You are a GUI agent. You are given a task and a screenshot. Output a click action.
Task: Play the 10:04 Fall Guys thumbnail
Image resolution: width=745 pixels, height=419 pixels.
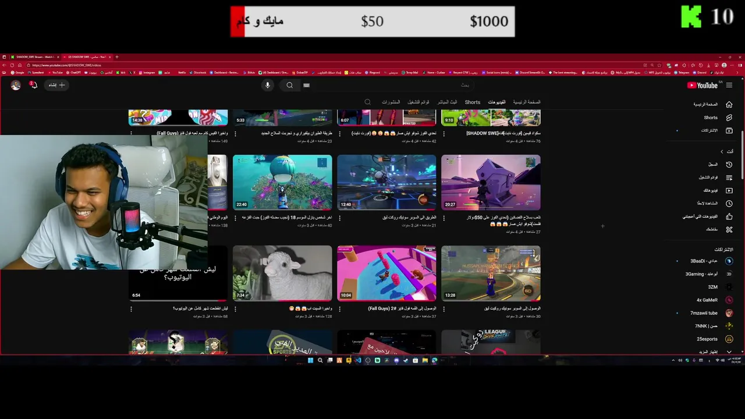(x=386, y=273)
